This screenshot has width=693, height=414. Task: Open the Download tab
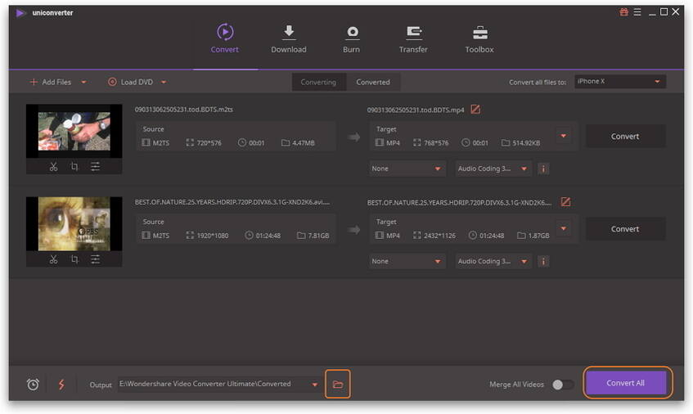[x=289, y=39]
